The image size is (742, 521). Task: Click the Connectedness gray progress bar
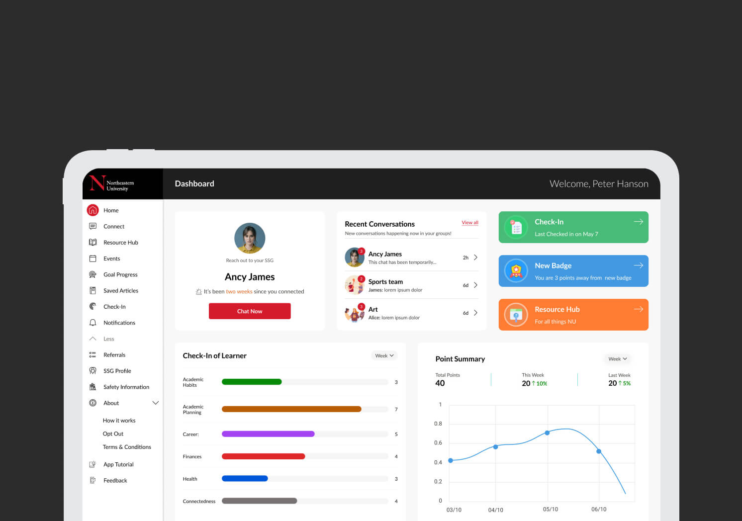(x=260, y=501)
